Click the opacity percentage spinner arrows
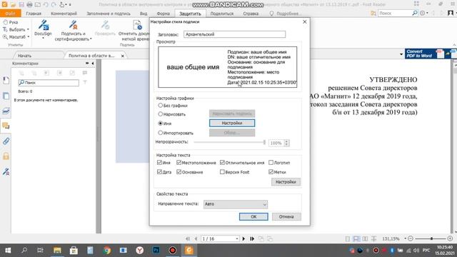457x257 pixels. pyautogui.click(x=287, y=143)
